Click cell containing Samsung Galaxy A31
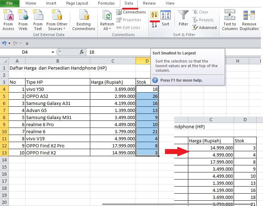263x206 pixels. click(58, 103)
